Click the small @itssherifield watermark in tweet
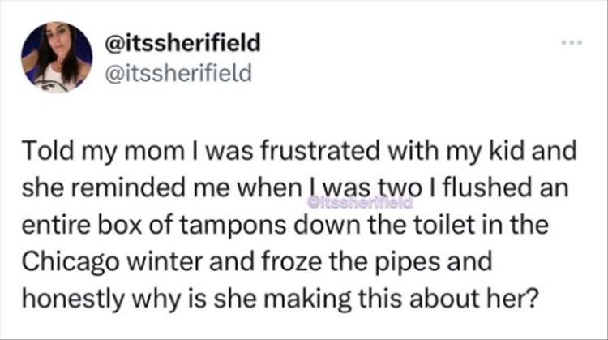608x340 pixels. coord(359,199)
